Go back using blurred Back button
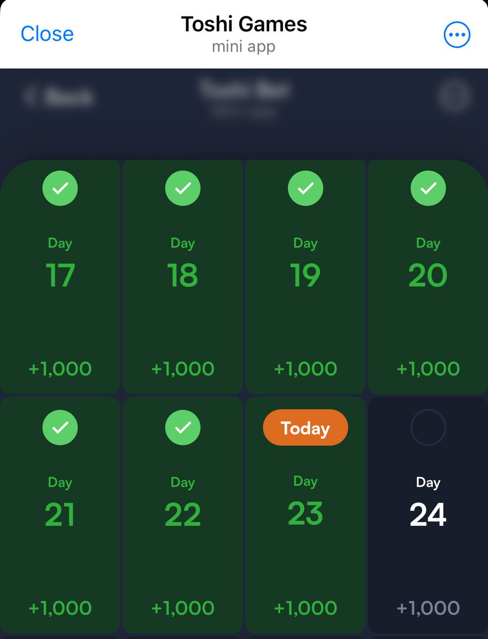Viewport: 488px width, 639px height. click(x=60, y=97)
